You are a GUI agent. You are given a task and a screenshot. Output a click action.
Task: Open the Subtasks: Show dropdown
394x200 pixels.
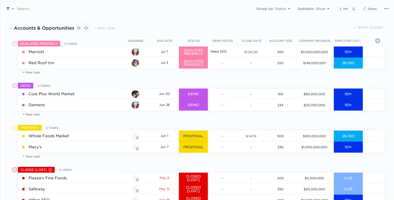click(313, 9)
